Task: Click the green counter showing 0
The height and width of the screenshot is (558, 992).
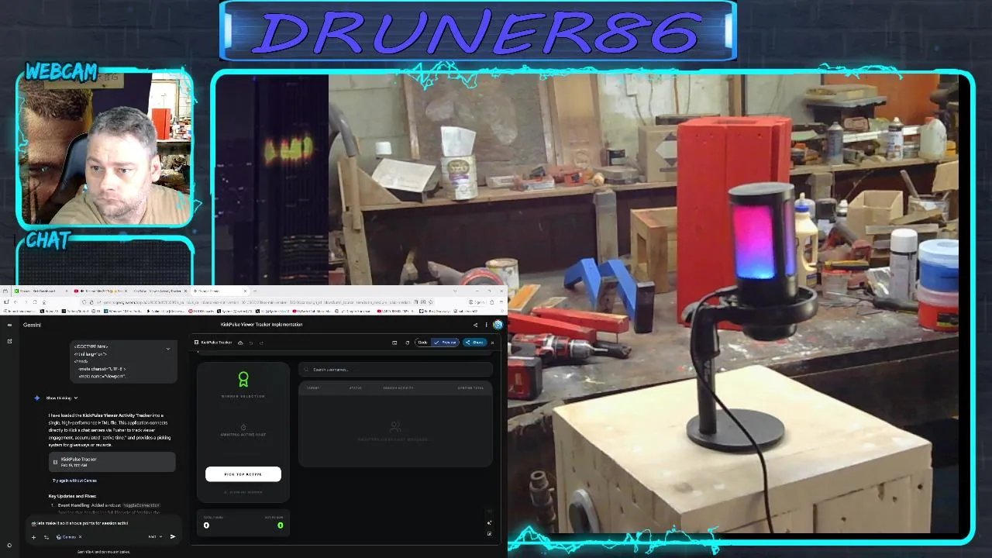Action: (x=280, y=525)
